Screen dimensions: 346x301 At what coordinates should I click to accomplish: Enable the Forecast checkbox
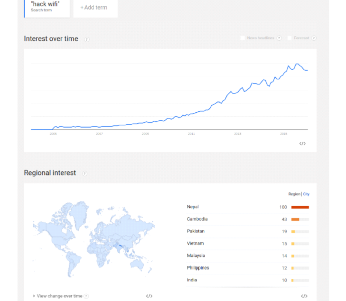(x=290, y=38)
